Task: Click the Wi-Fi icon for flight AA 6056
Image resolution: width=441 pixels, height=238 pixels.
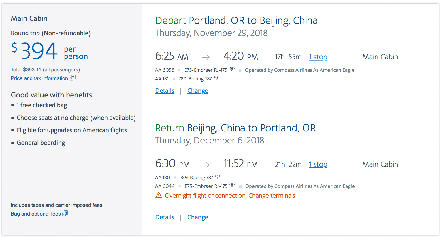Action: click(232, 69)
